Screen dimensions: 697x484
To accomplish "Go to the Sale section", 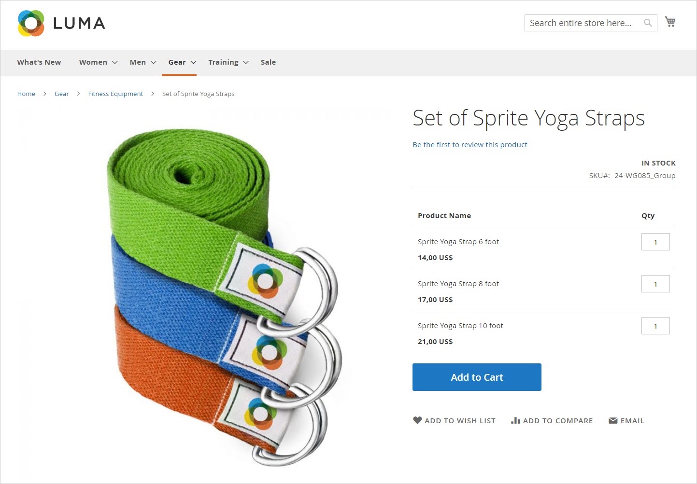I will (268, 62).
